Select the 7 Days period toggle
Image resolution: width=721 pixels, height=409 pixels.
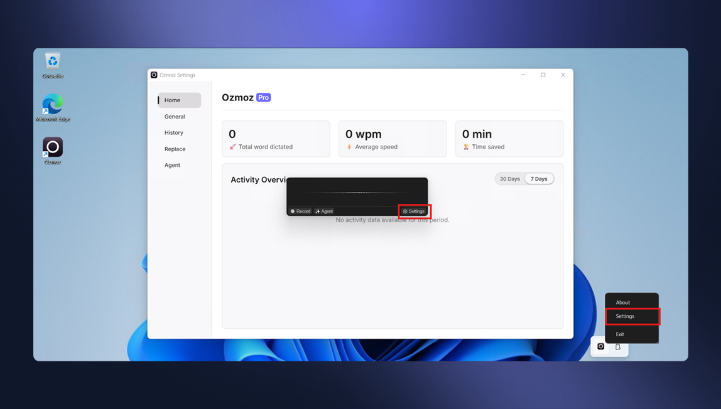tap(539, 179)
